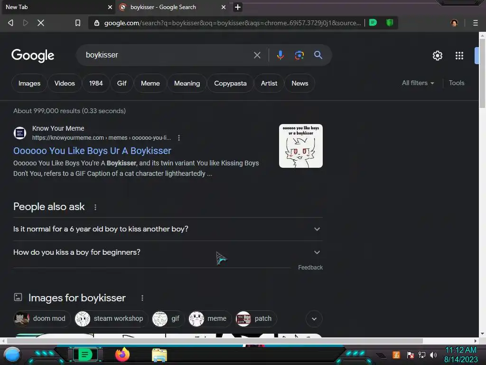Stop page loading with the X button
Viewport: 486px width, 365px height.
pyautogui.click(x=41, y=23)
